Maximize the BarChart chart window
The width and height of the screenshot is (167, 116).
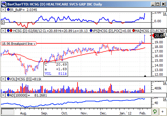(158, 4)
